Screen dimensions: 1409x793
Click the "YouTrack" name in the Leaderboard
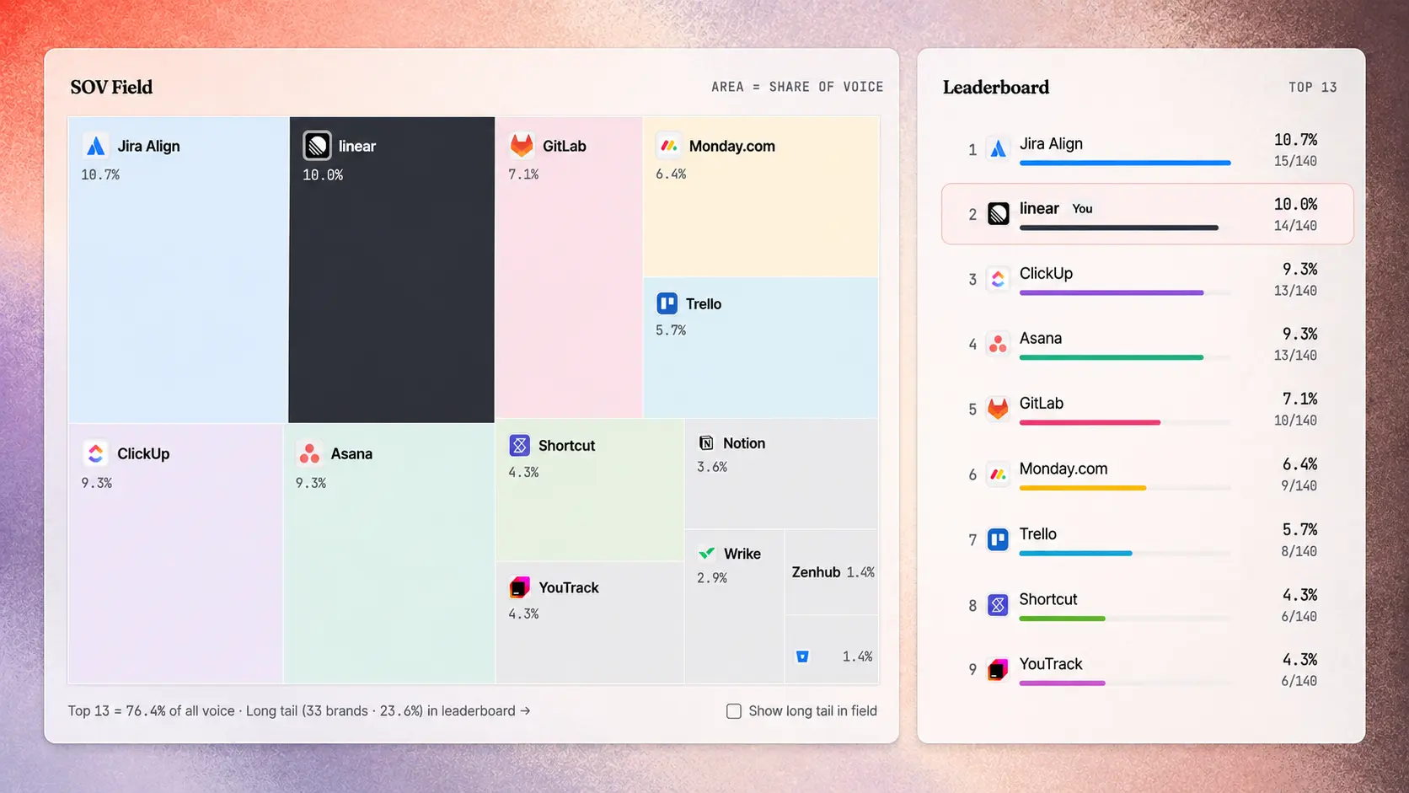[1051, 664]
